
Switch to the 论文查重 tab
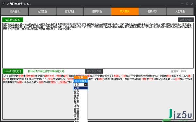(42, 11)
